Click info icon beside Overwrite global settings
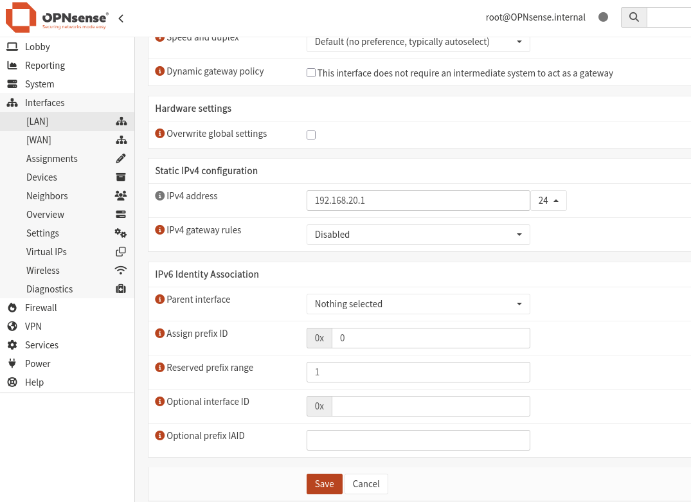The width and height of the screenshot is (691, 502). (x=160, y=133)
